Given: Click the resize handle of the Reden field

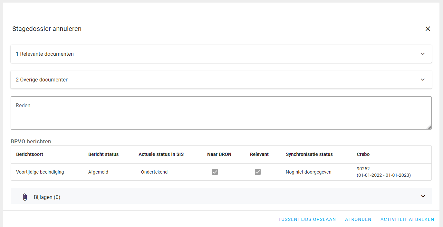Looking at the screenshot, I should 429,128.
